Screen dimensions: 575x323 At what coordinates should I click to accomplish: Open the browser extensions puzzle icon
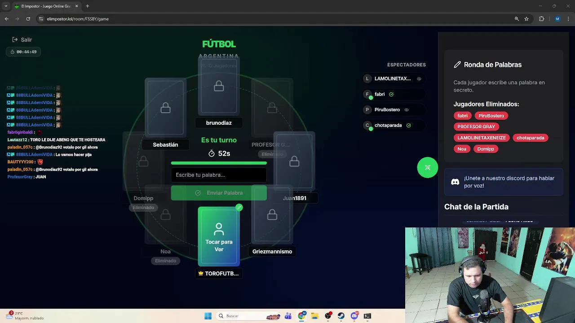point(541,19)
